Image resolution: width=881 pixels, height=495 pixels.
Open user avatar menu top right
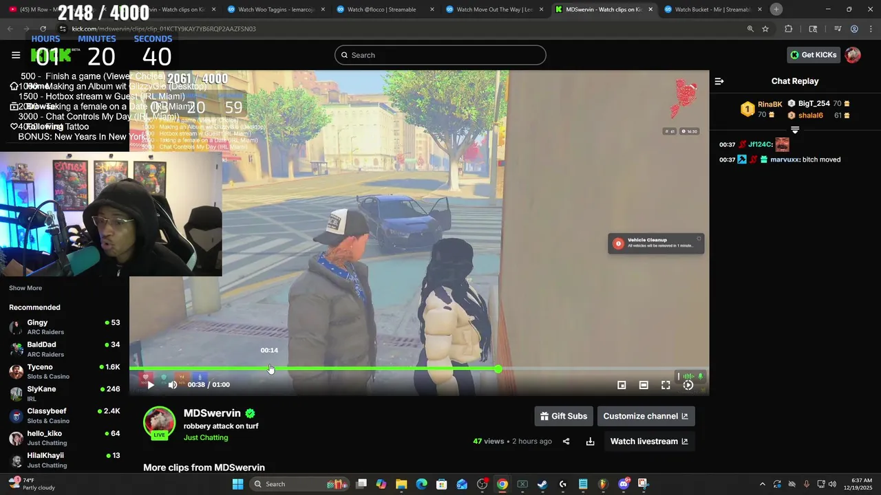click(853, 55)
